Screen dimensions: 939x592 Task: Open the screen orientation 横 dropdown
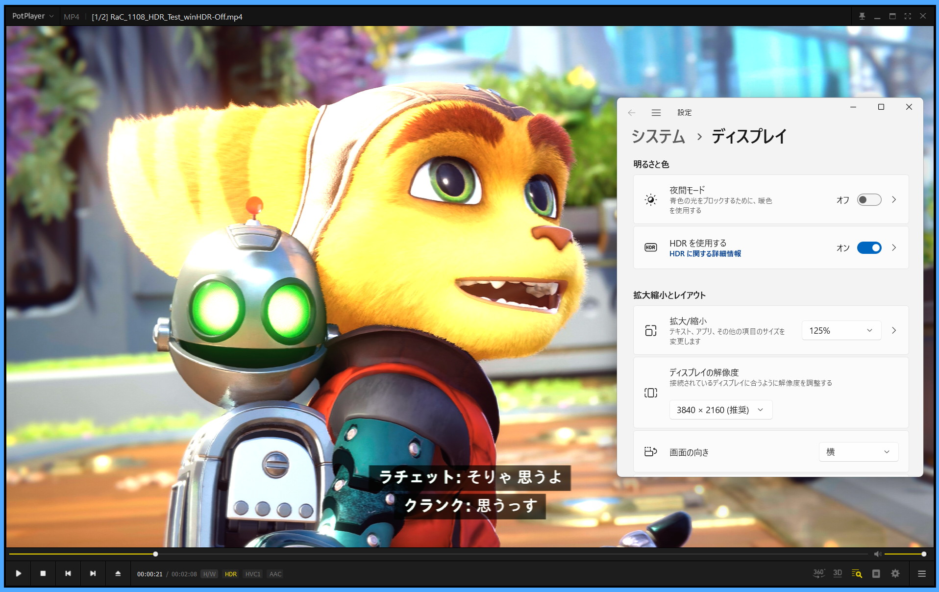(858, 452)
